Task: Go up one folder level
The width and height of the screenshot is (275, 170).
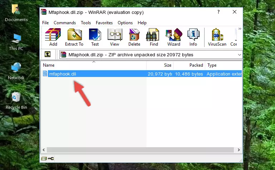Action: (48, 54)
